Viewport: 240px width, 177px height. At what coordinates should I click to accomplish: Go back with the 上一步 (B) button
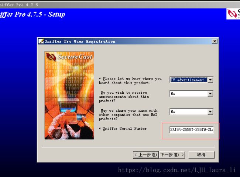pos(146,155)
